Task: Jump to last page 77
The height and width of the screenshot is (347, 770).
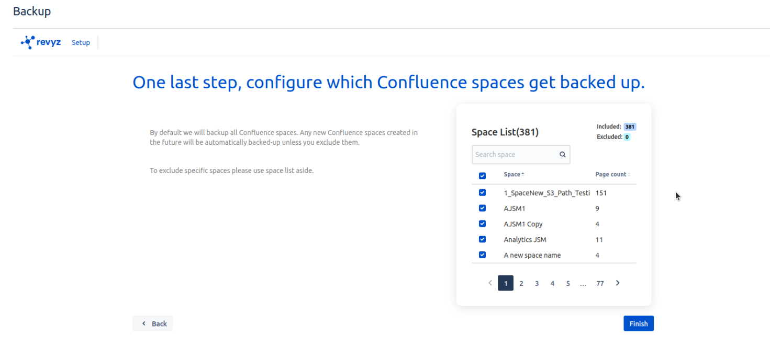Action: coord(600,283)
